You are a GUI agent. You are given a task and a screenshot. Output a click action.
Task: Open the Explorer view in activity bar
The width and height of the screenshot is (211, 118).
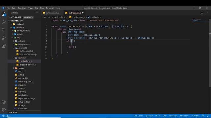pyautogui.click(x=4, y=14)
